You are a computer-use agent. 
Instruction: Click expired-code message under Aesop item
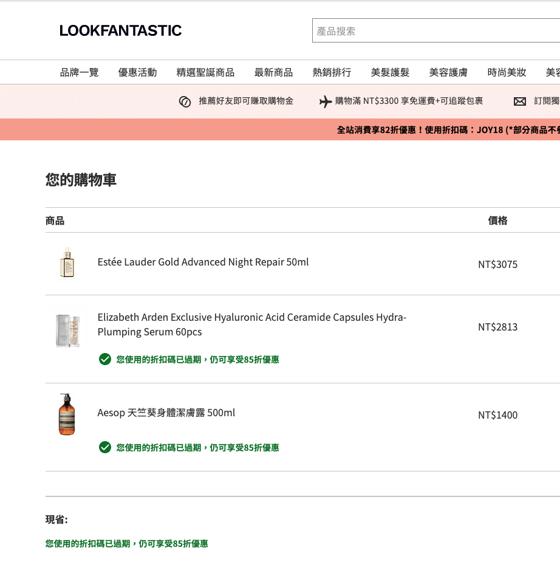click(198, 448)
